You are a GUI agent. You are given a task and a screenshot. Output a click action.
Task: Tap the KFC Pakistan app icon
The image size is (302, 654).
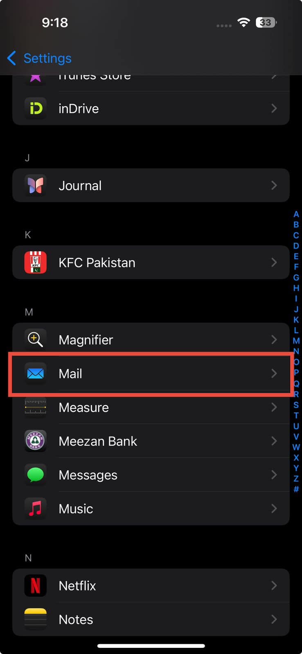point(36,262)
